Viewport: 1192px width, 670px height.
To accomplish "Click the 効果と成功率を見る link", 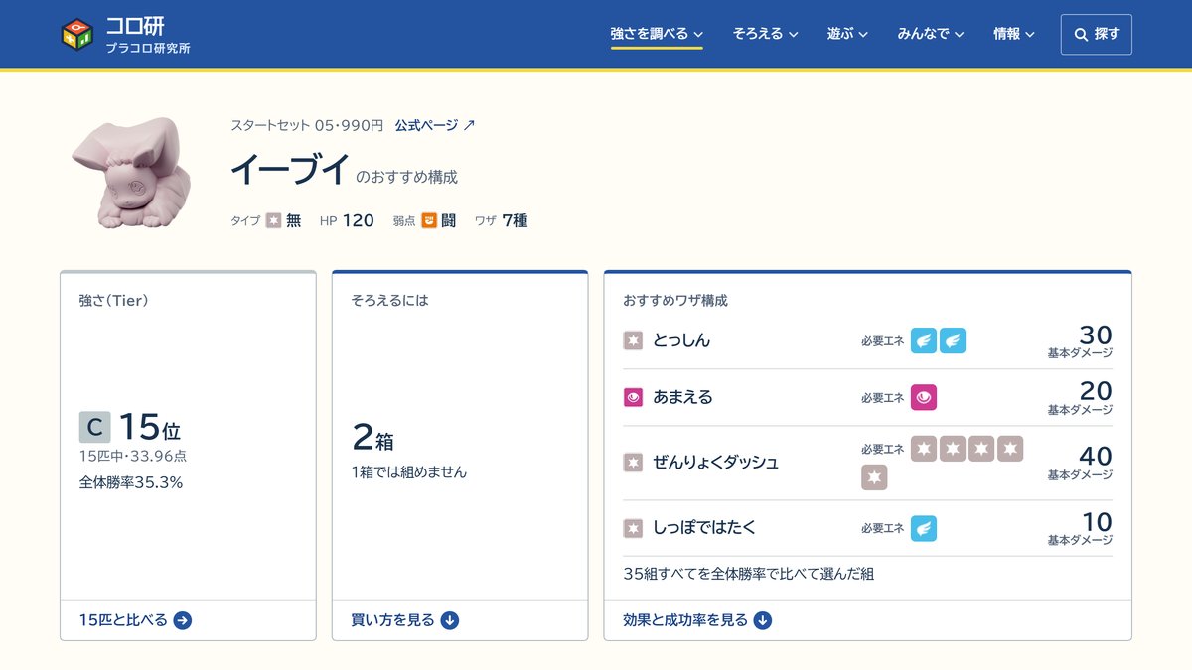I will click(697, 620).
